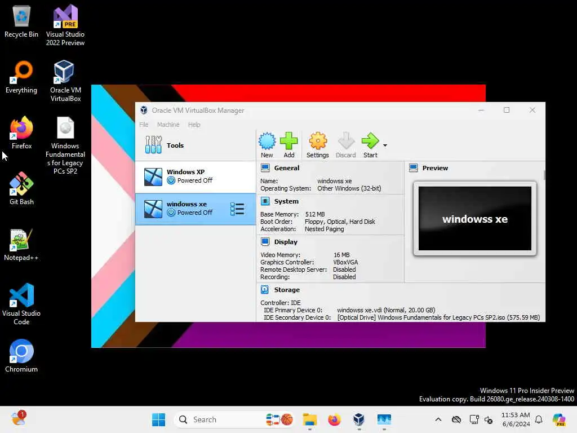Open the clock showing 11:53 AM
The image size is (577, 433).
coord(516,419)
